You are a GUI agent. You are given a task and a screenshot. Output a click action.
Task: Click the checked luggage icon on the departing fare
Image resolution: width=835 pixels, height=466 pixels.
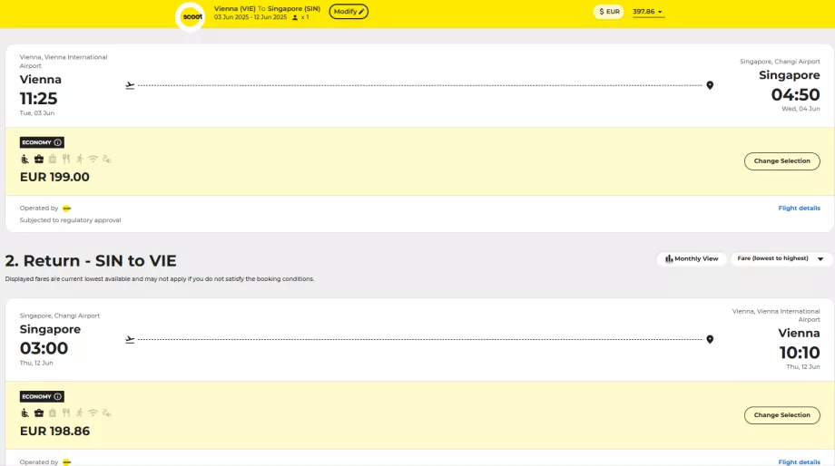coord(52,160)
